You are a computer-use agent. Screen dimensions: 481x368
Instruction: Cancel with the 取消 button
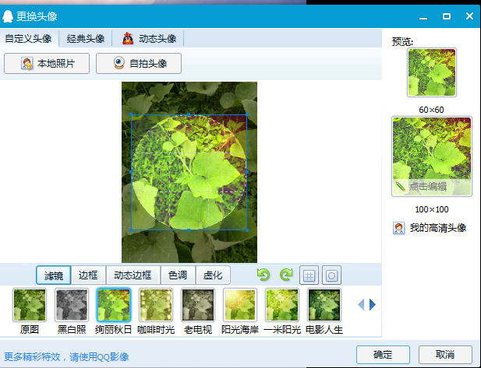(x=445, y=355)
